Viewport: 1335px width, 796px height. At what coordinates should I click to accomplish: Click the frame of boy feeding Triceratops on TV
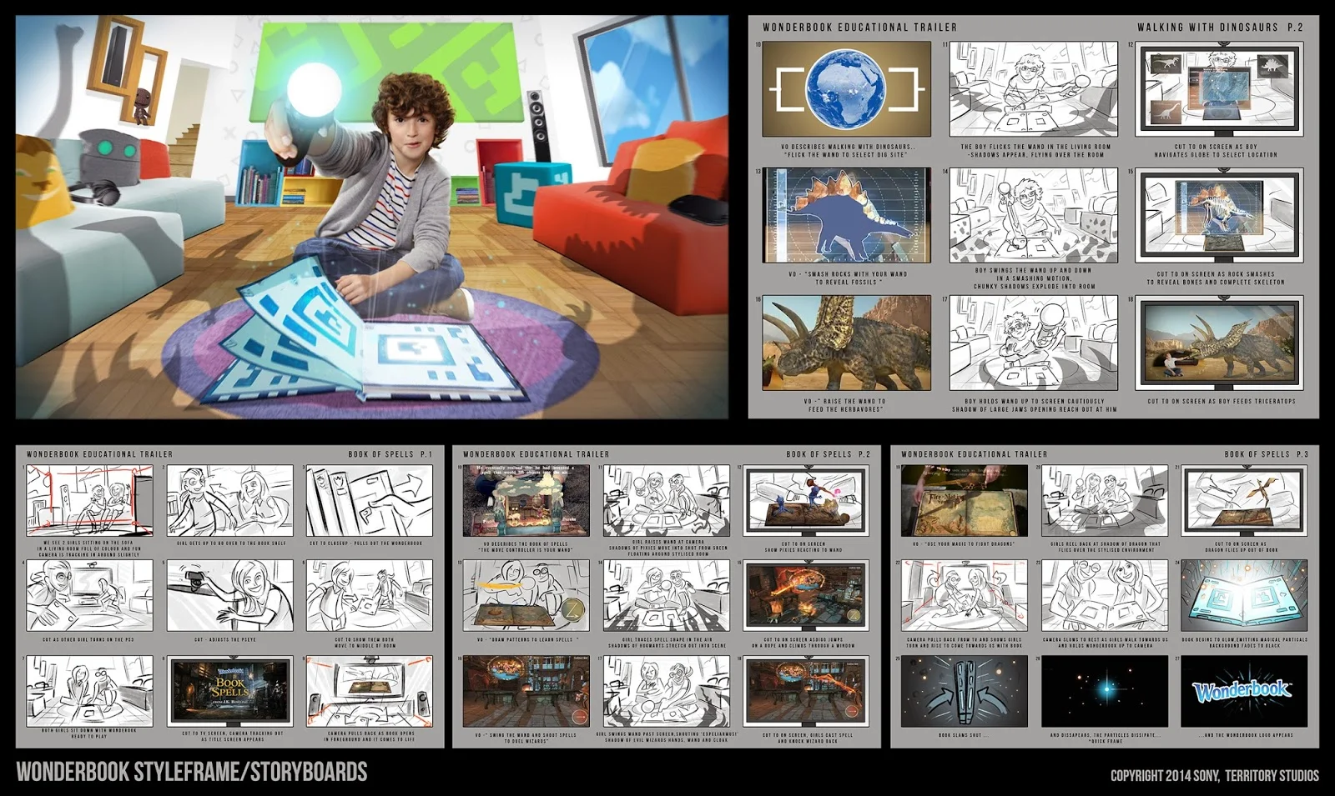pyautogui.click(x=1219, y=343)
